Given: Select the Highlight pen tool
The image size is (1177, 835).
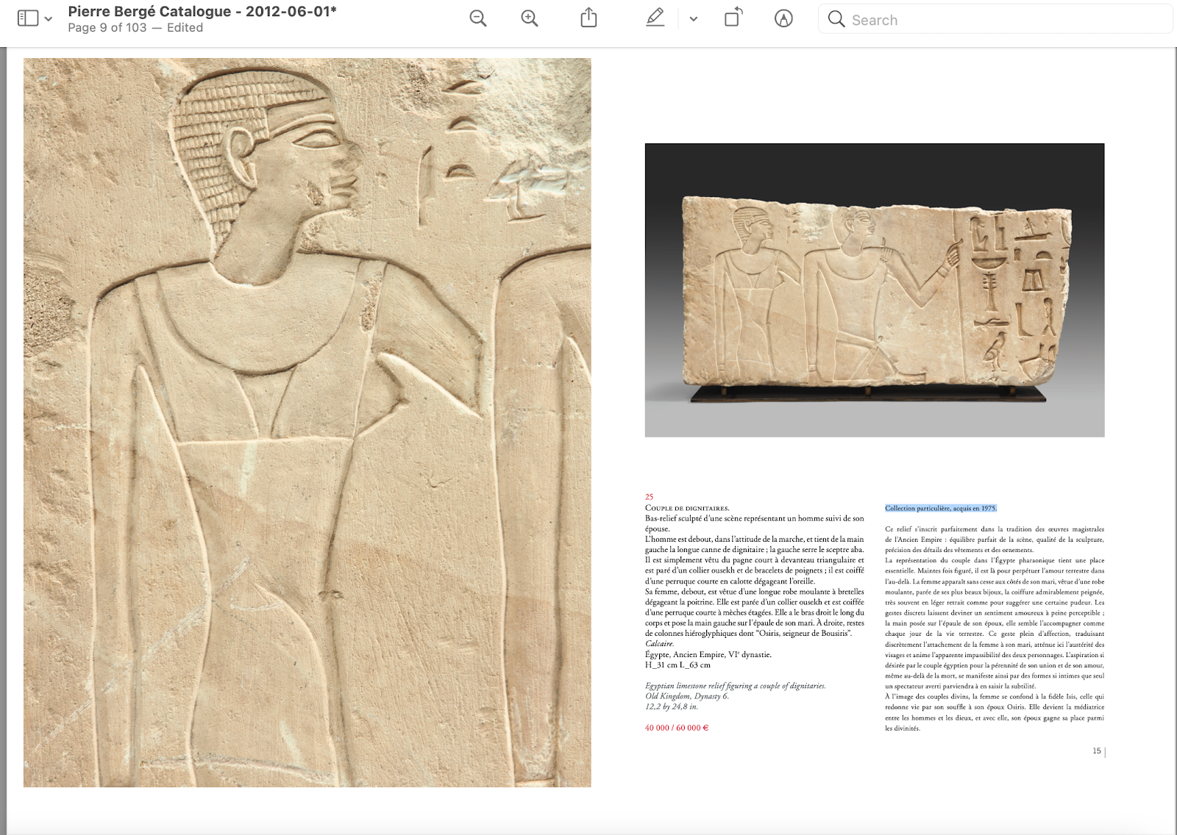Looking at the screenshot, I should (x=655, y=18).
